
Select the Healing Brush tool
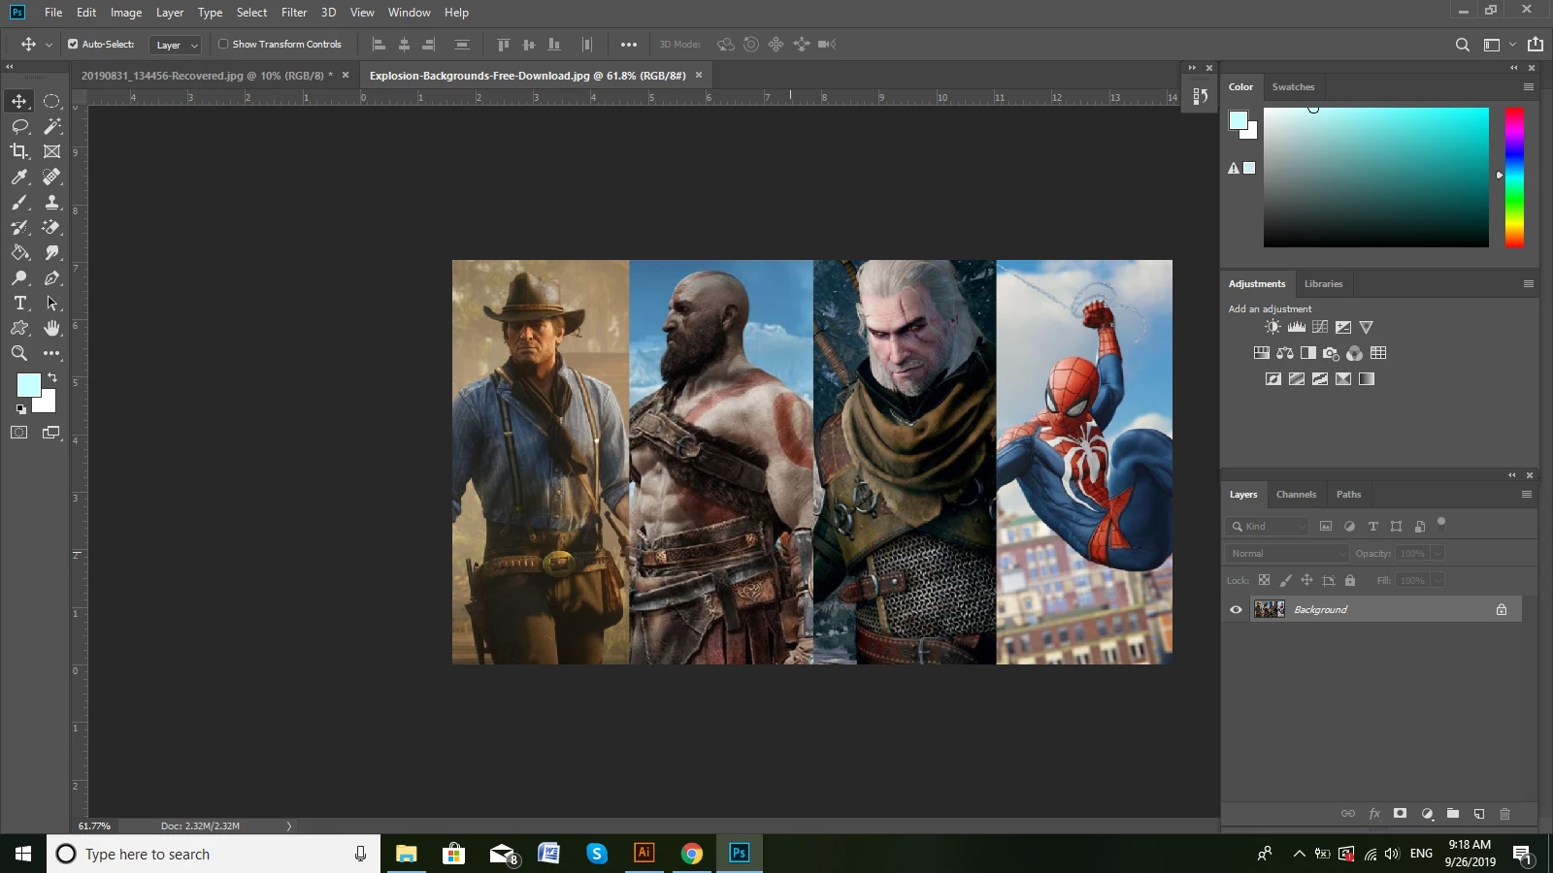point(52,177)
